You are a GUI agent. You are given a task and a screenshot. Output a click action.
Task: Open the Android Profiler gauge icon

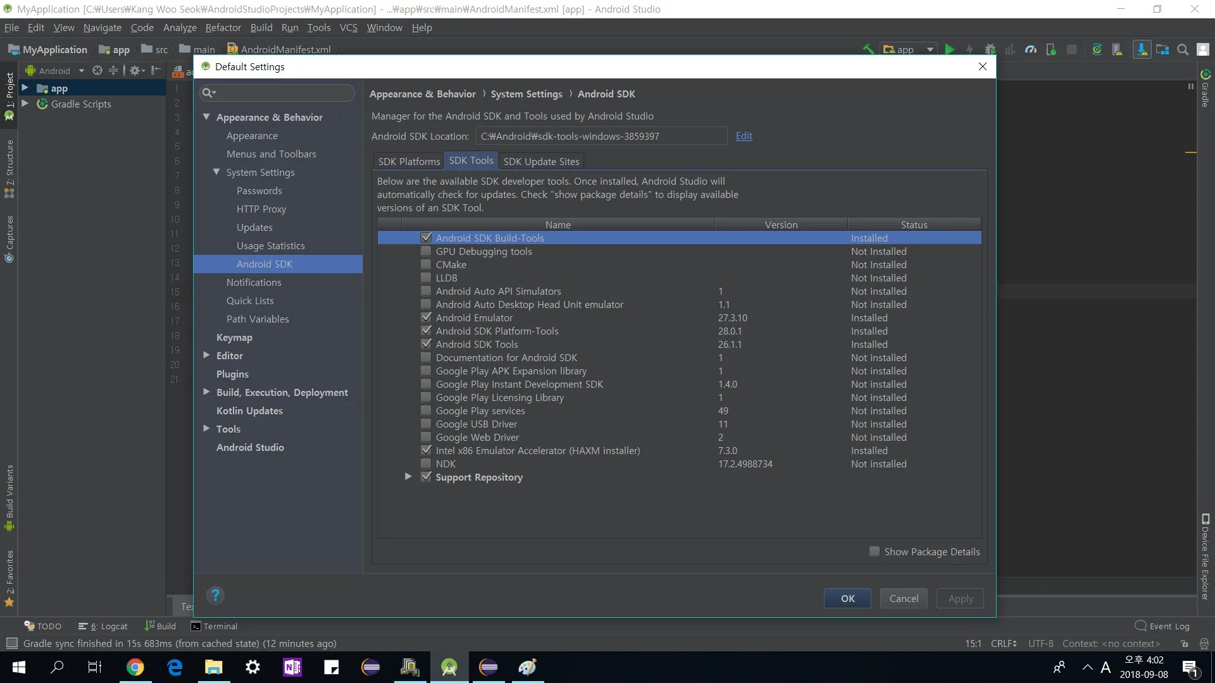(x=1031, y=49)
